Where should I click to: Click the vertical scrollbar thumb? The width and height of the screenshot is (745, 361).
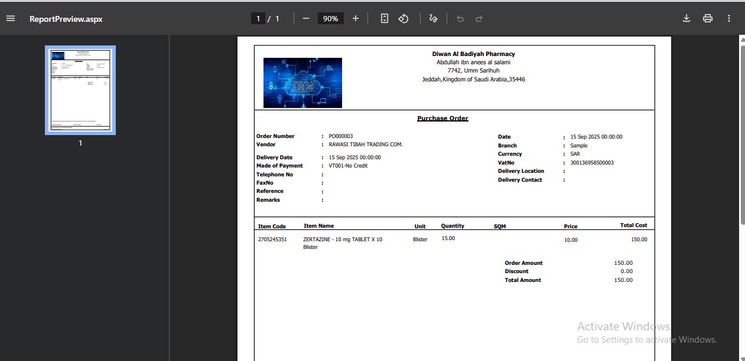pos(742,133)
